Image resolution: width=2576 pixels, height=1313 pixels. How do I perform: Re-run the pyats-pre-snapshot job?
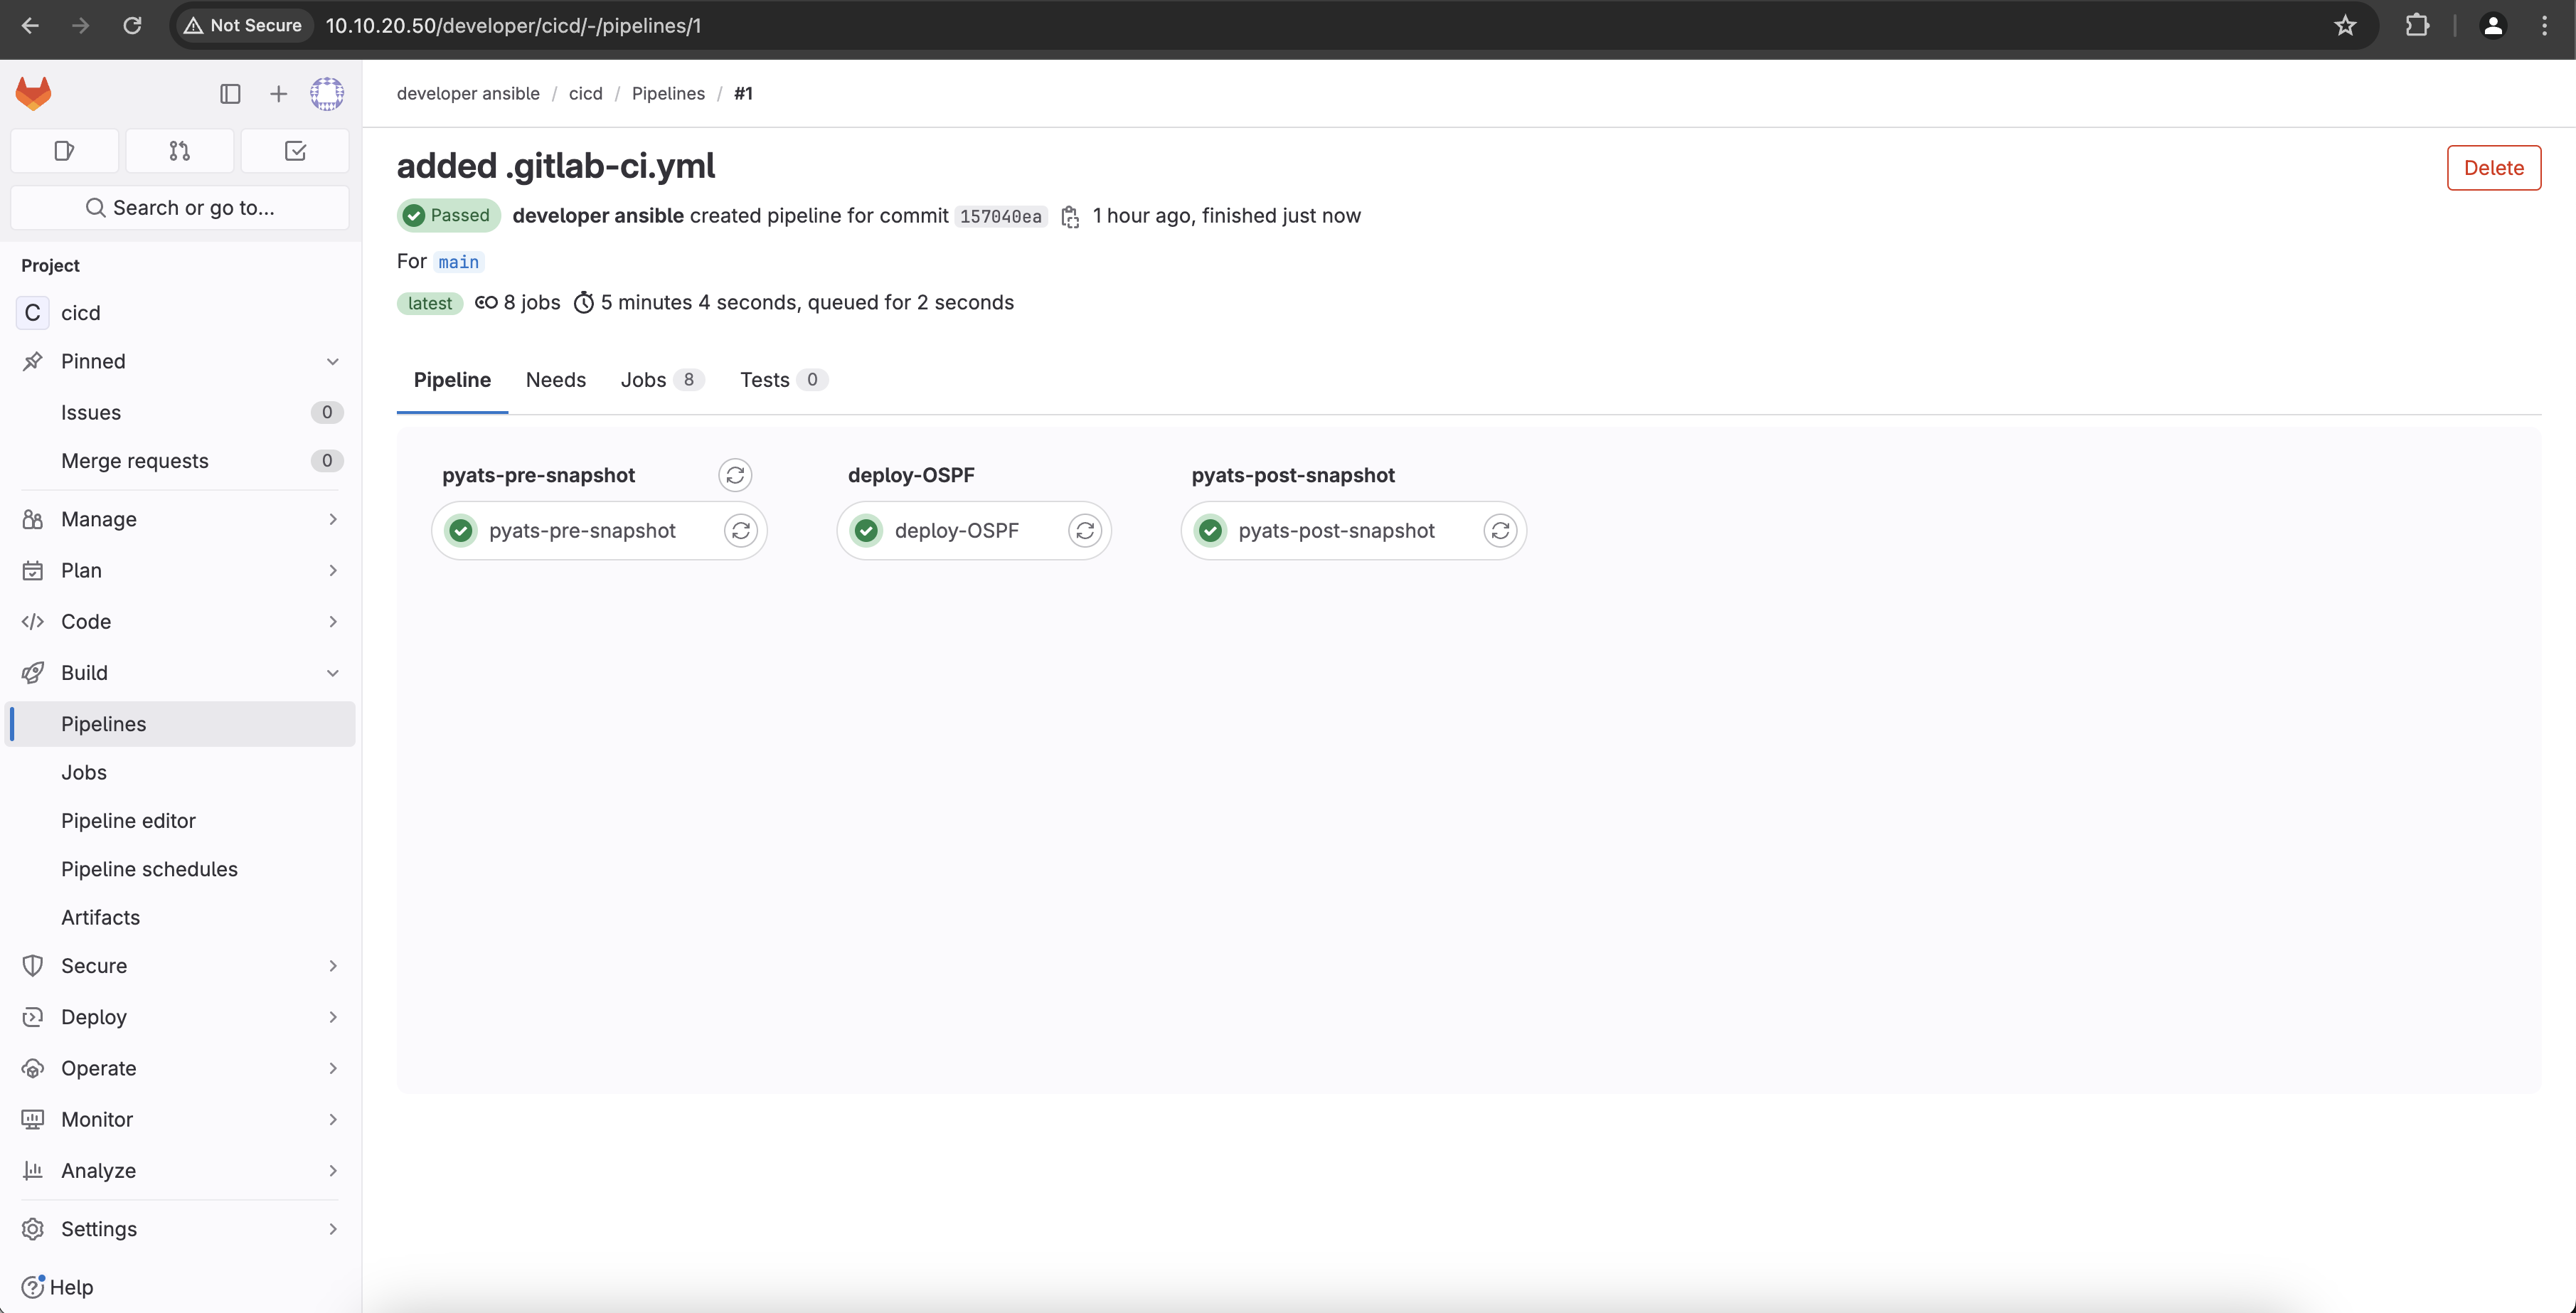click(741, 531)
